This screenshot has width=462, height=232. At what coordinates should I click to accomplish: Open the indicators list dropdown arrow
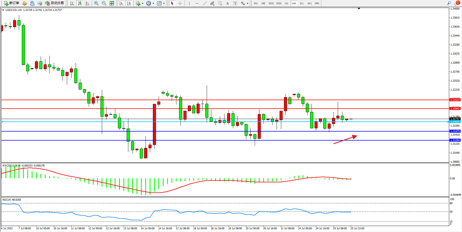pos(143,4)
